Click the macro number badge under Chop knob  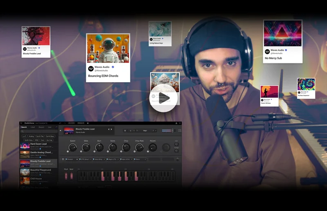(x=121, y=152)
